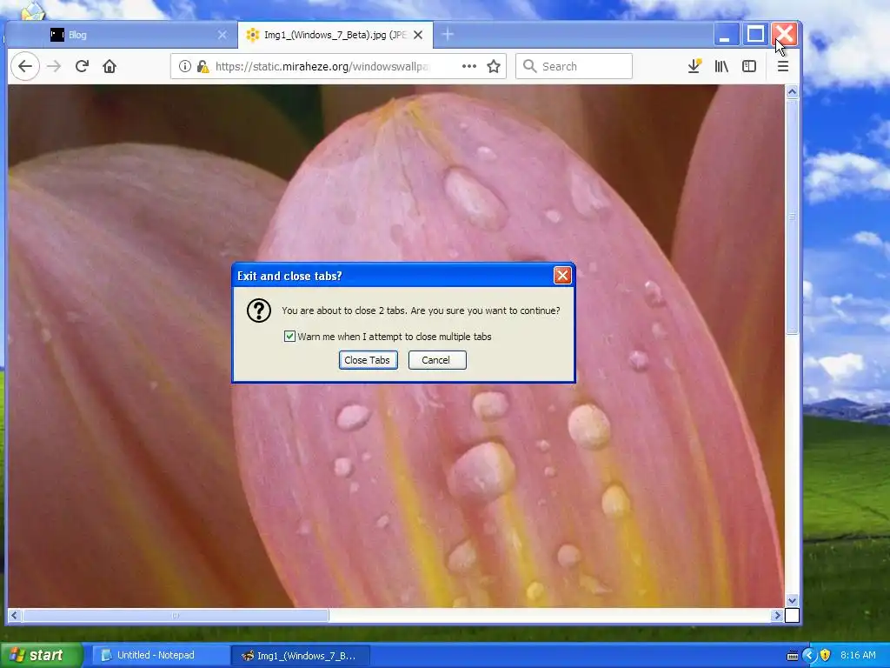
Task: Uncheck Warn me when closing multiple tabs
Action: tap(289, 337)
